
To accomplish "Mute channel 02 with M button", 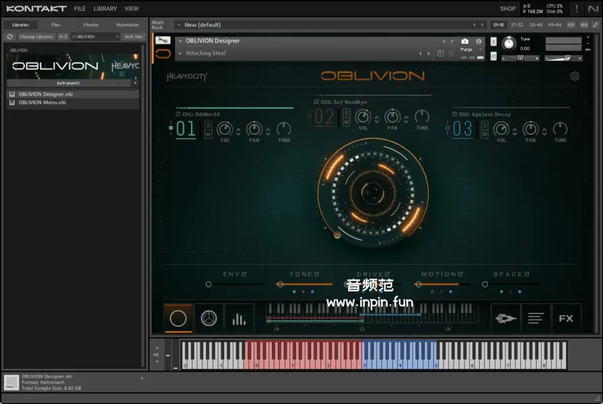I will [347, 122].
